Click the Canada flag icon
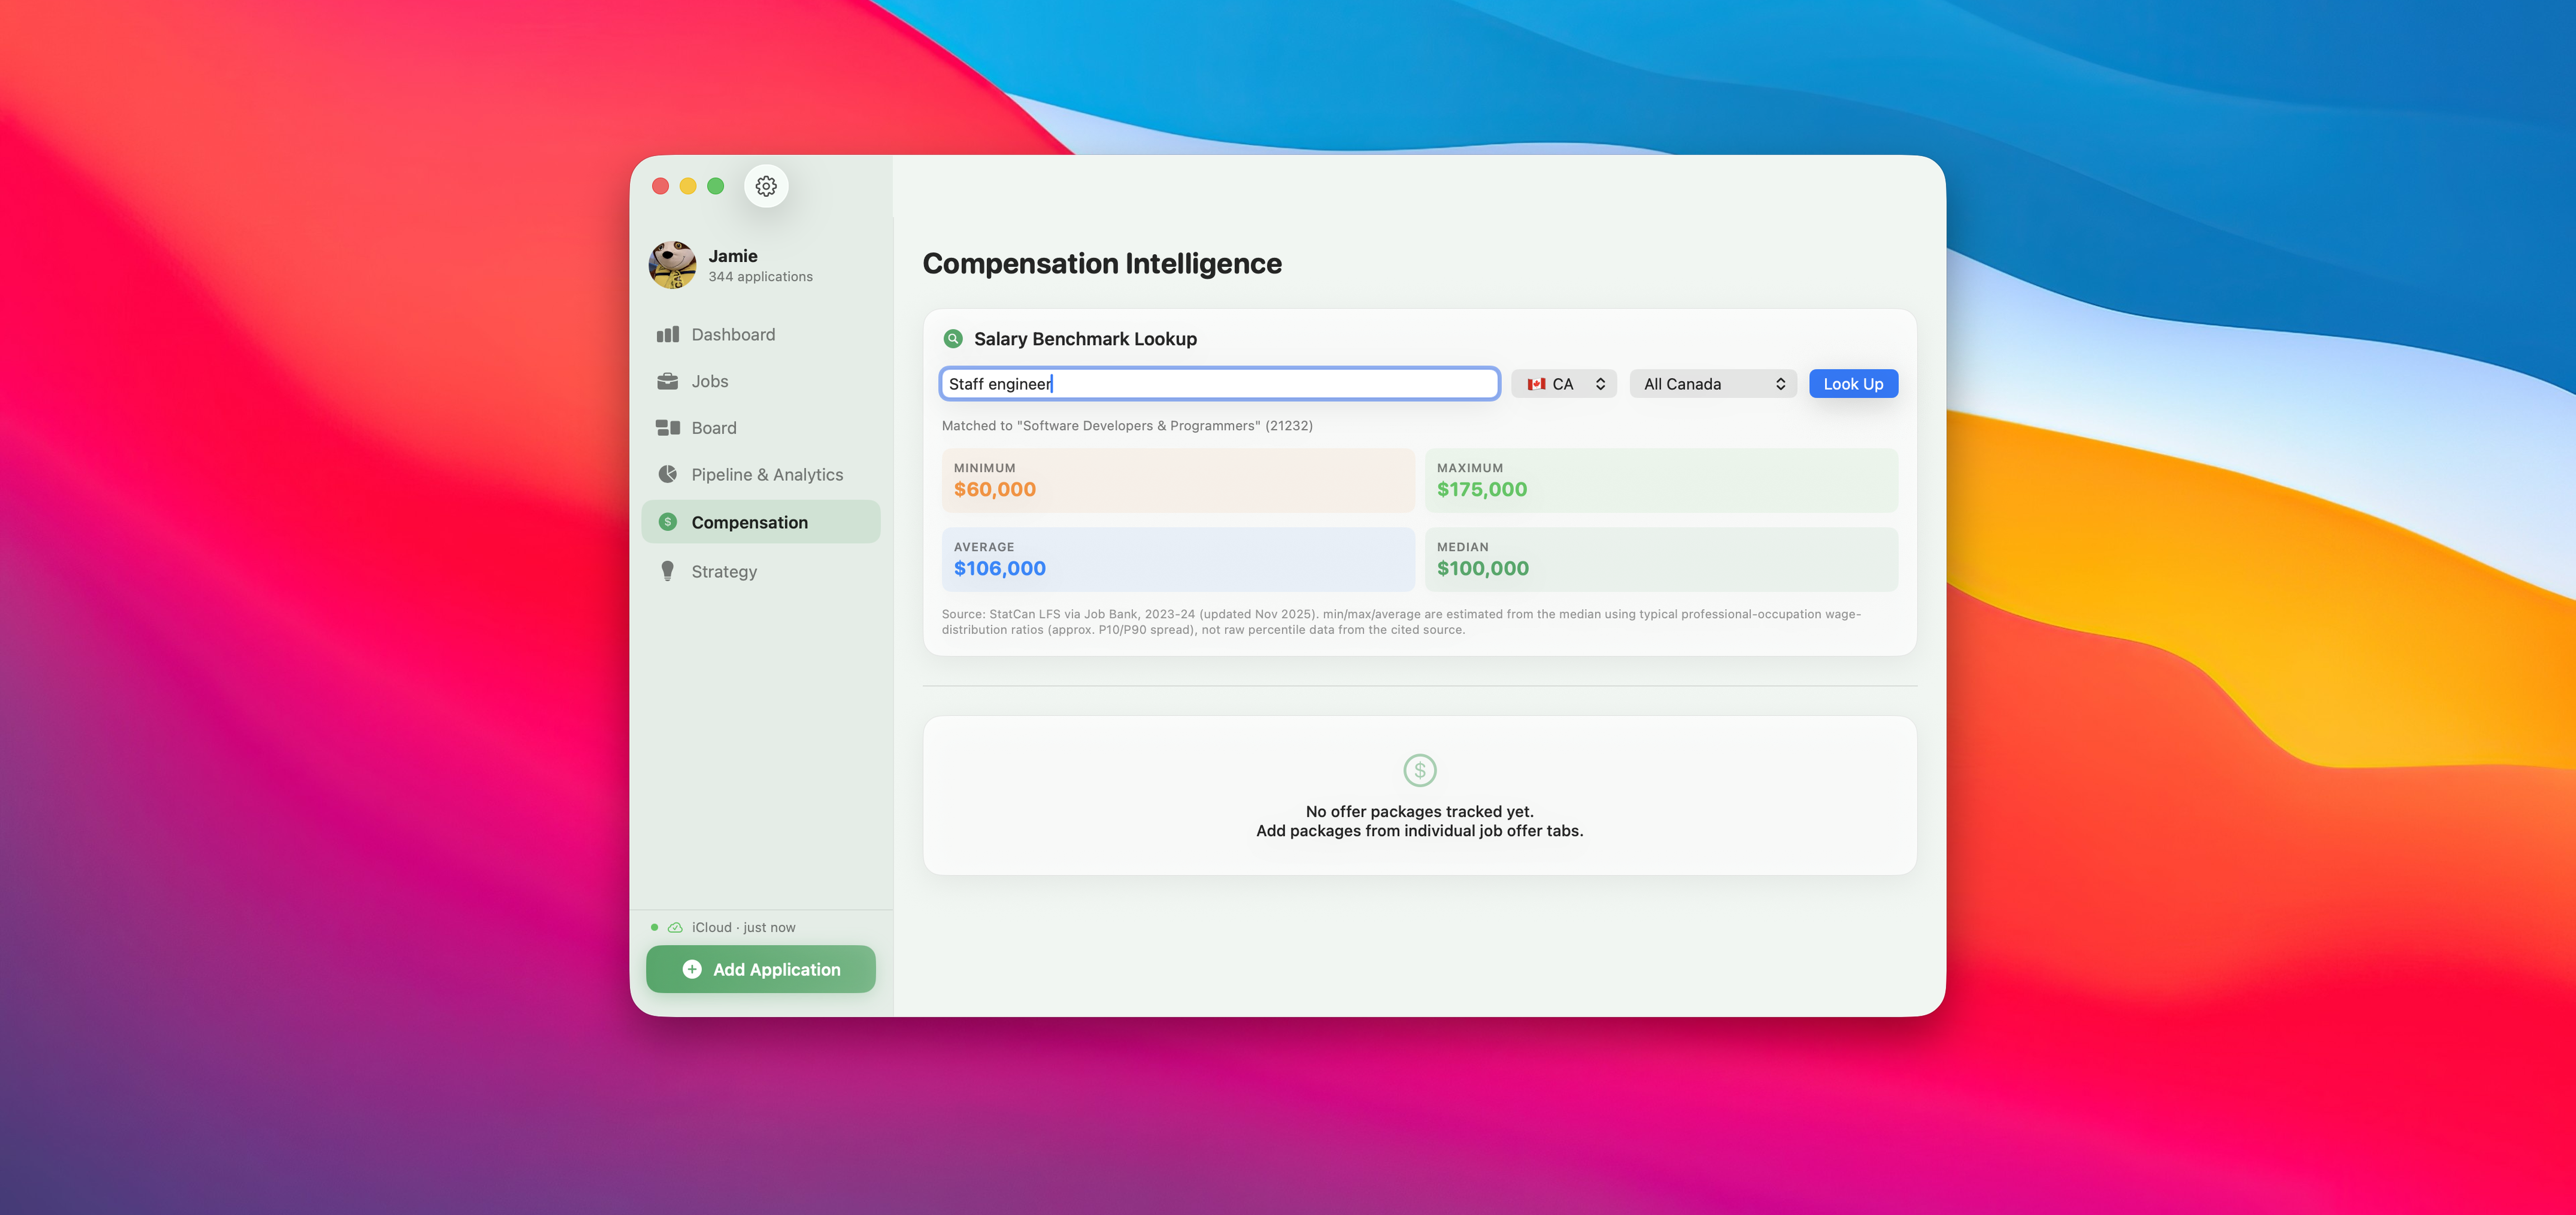Screen dimensions: 2576x1215 click(x=1536, y=384)
